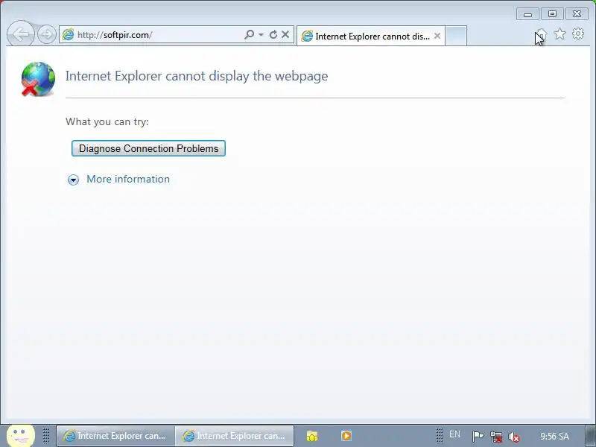Go to the Home page icon
Screen dimensions: 596x447
coord(542,34)
